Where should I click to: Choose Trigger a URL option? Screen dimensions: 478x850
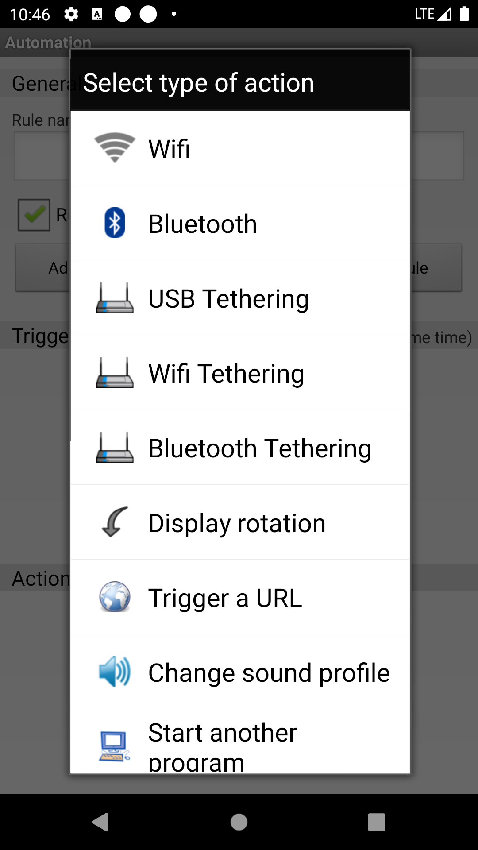(225, 598)
